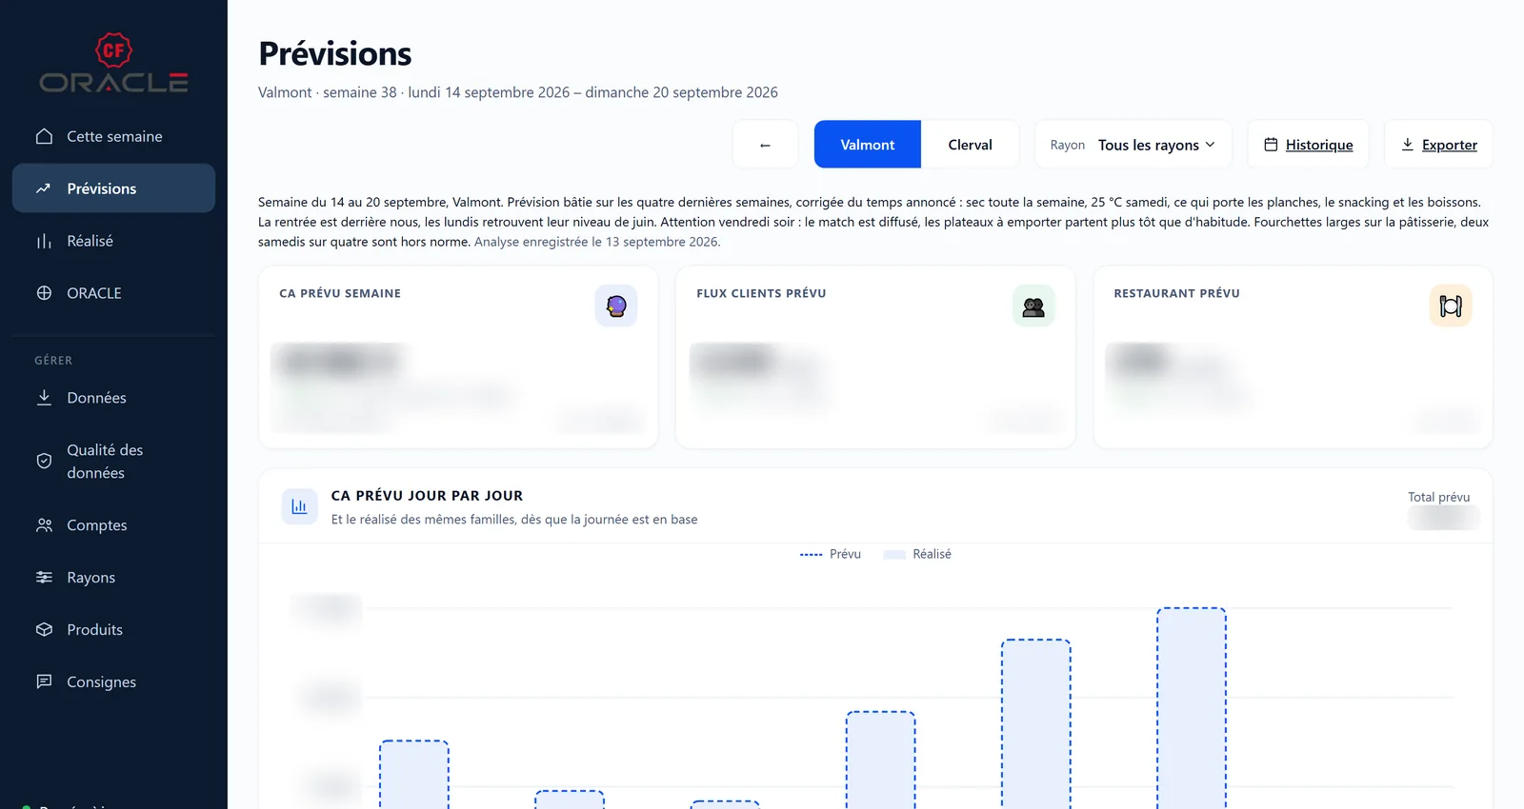Toggle the Réalisé legend entry
The width and height of the screenshot is (1524, 809).
click(917, 554)
